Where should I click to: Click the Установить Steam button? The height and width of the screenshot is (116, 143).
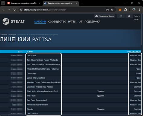(104, 16)
